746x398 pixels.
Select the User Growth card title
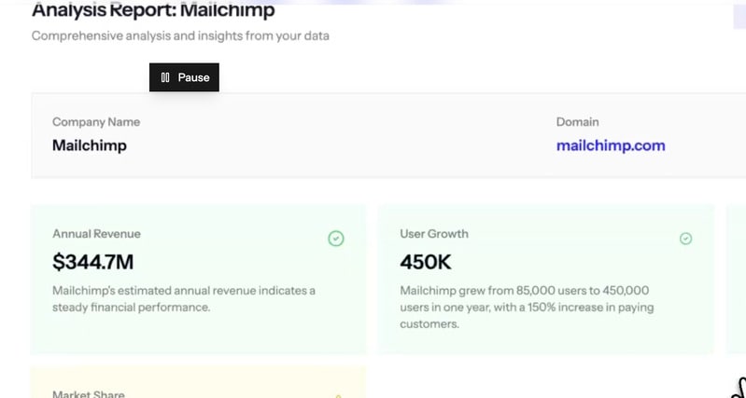(x=434, y=234)
